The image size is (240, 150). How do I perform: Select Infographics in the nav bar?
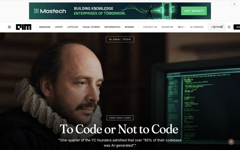pos(112,27)
